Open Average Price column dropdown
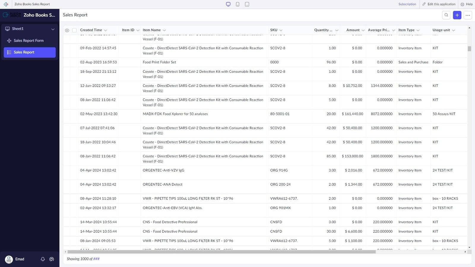475x267 pixels. pos(393,30)
